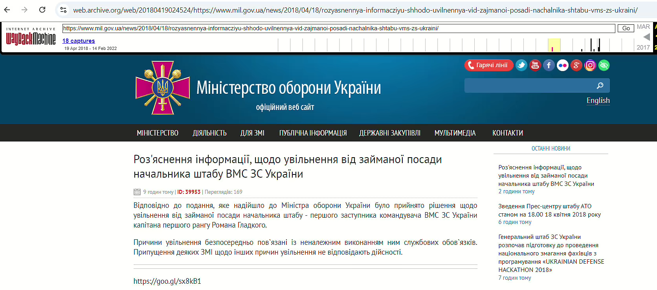Click the Google Plus icon

tap(576, 65)
